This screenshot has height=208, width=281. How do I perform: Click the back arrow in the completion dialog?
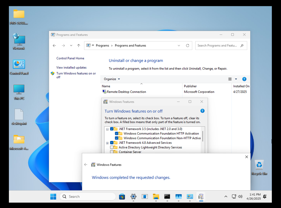click(86, 165)
